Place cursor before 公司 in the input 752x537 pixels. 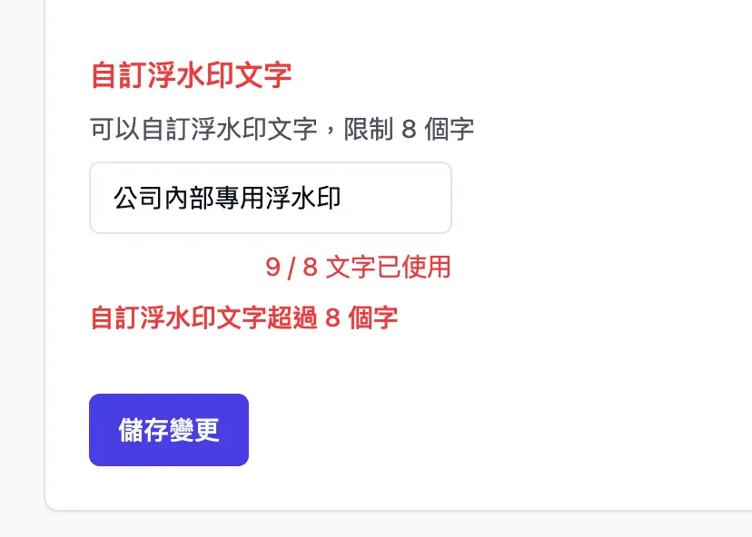tap(113, 198)
